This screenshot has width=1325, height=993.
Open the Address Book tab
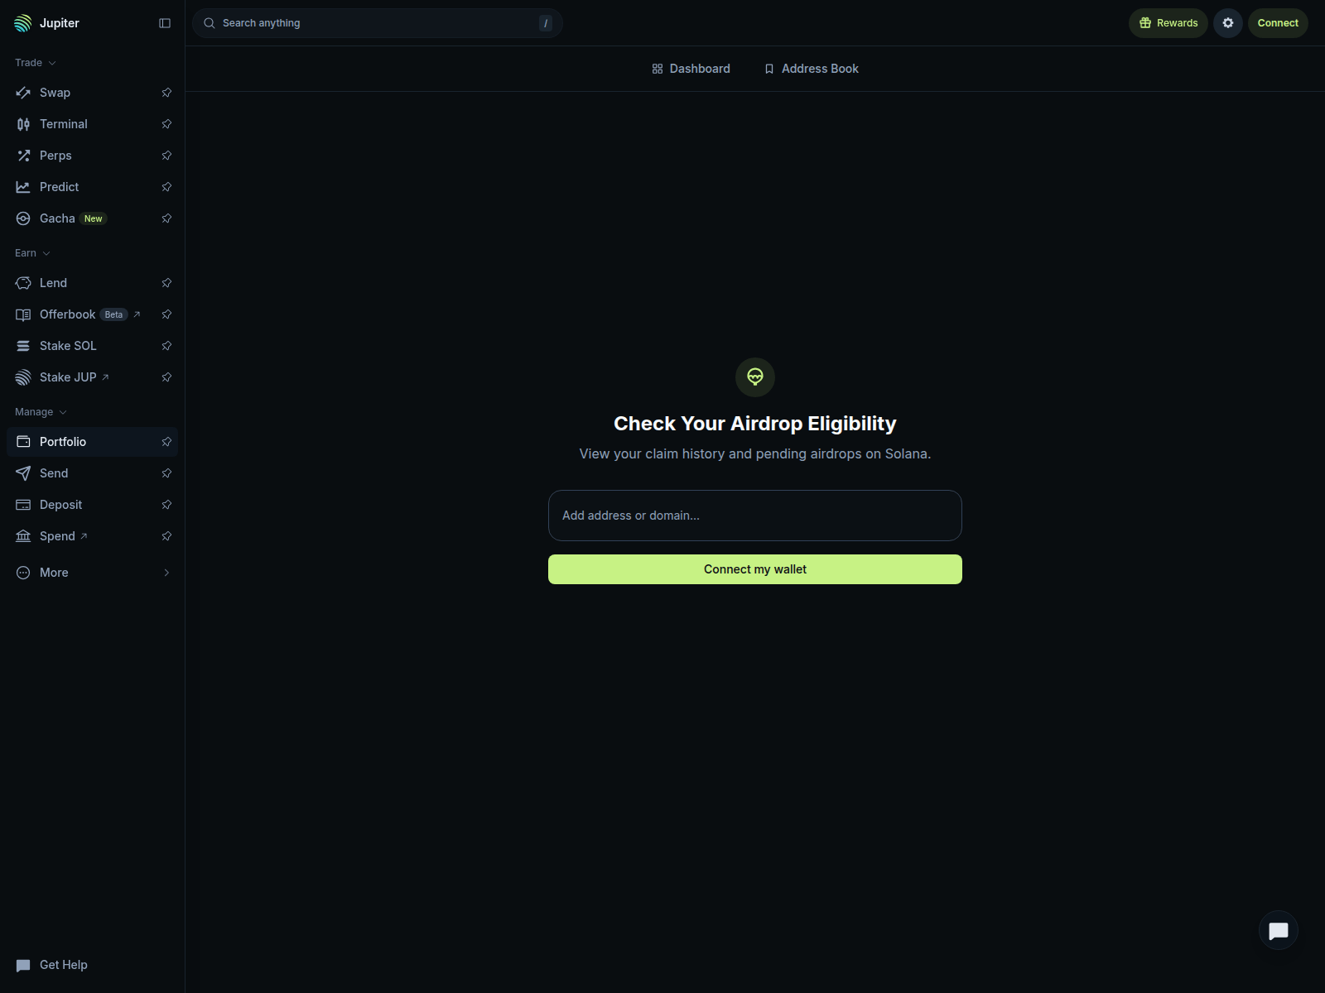point(812,69)
